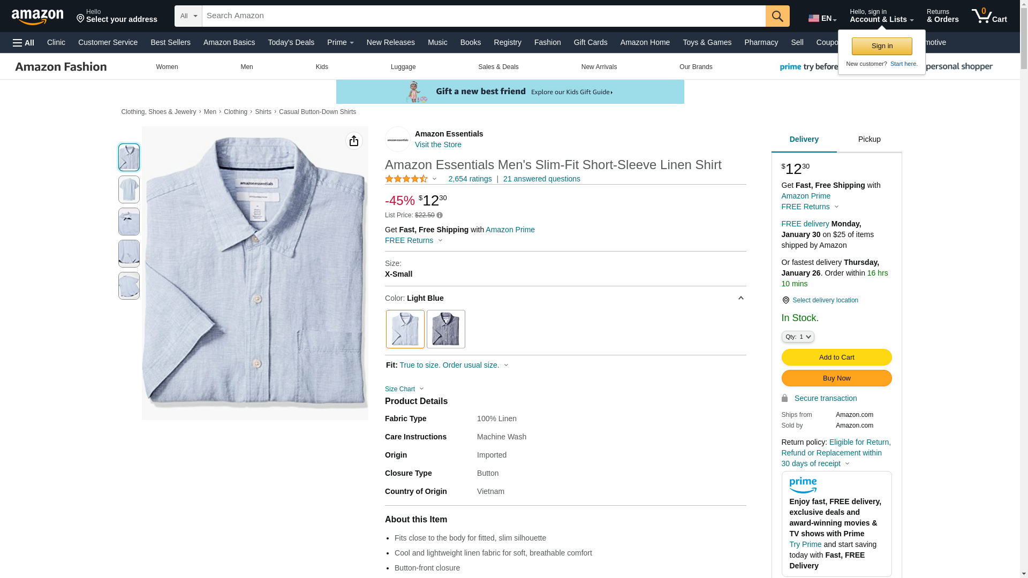Image resolution: width=1028 pixels, height=578 pixels.
Task: Click the share icon on product image
Action: 354,141
